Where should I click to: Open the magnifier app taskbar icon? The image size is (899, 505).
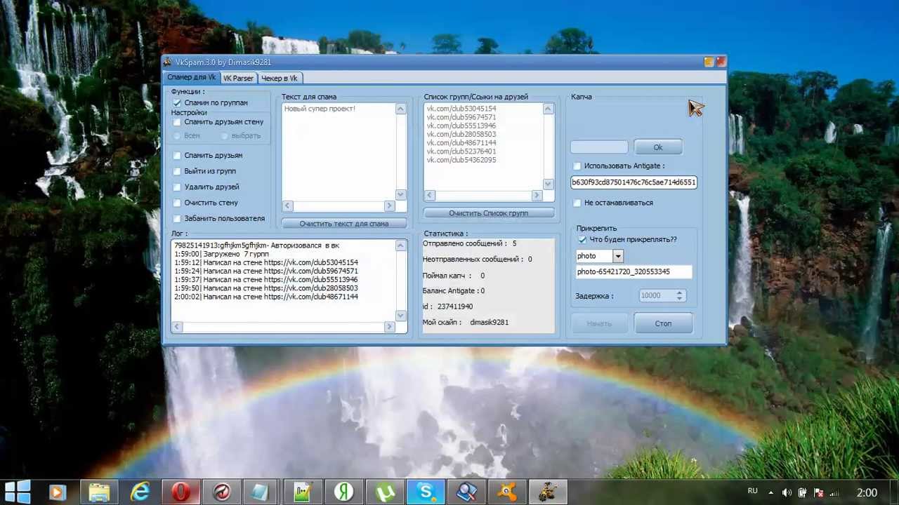click(467, 492)
